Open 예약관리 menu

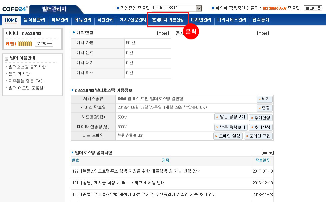[x=60, y=20]
